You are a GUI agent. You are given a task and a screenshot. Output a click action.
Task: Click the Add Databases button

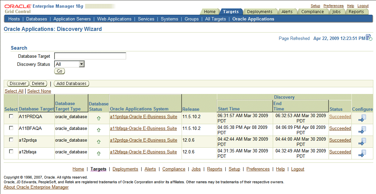pyautogui.click(x=71, y=84)
